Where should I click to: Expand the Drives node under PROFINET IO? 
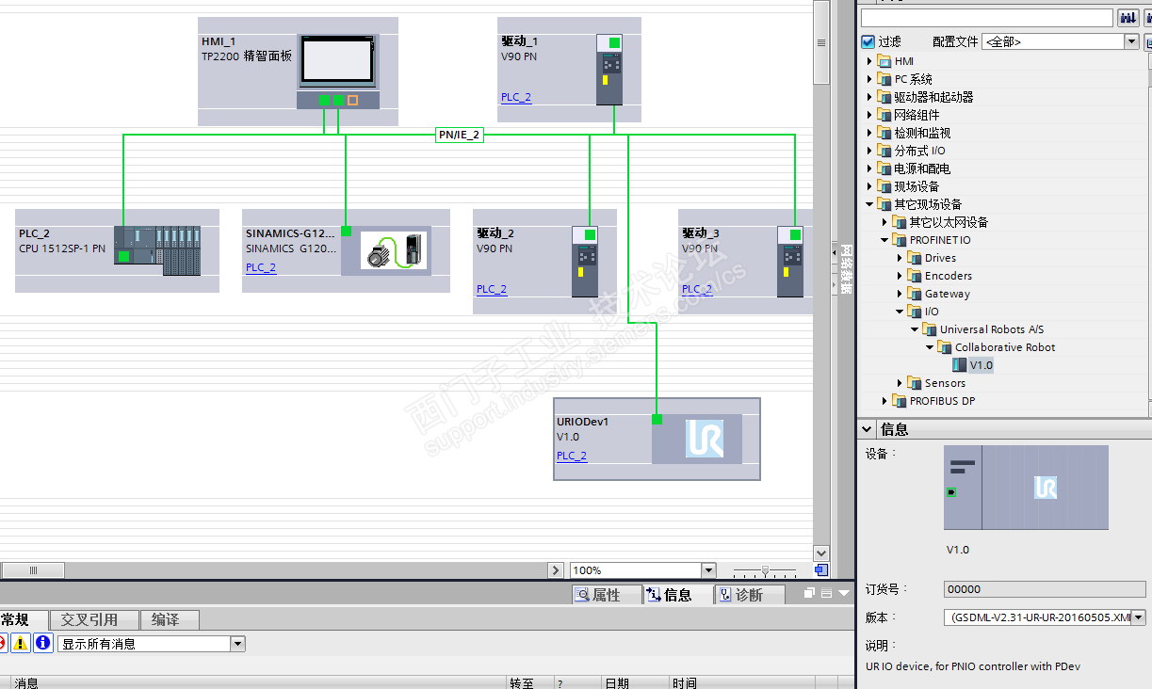pos(900,258)
